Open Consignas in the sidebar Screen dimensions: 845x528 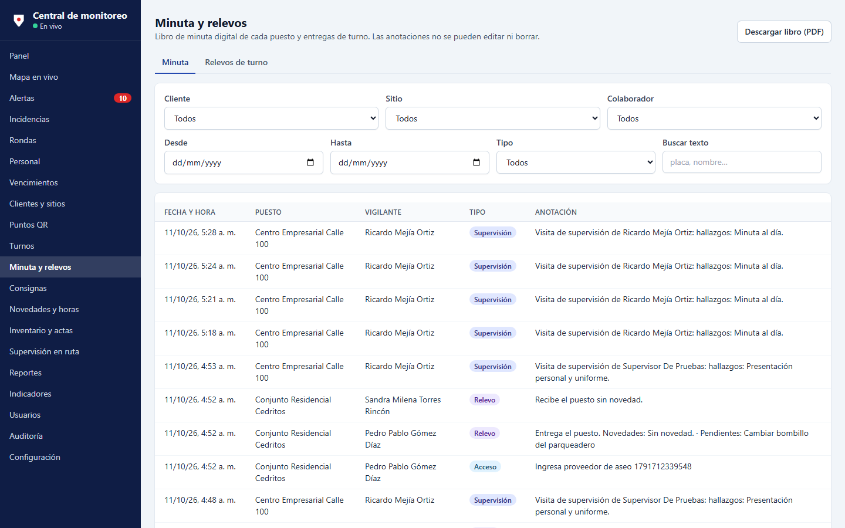(70, 288)
